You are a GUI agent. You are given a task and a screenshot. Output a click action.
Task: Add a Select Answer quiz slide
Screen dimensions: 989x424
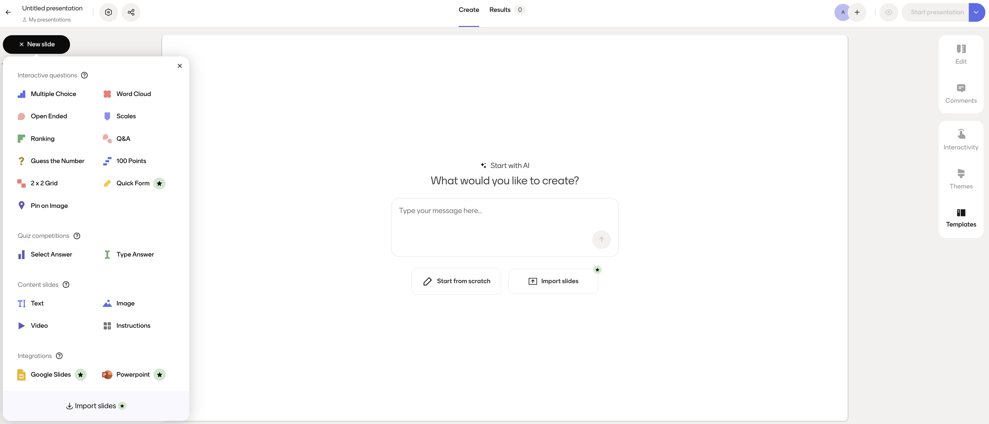(45, 254)
